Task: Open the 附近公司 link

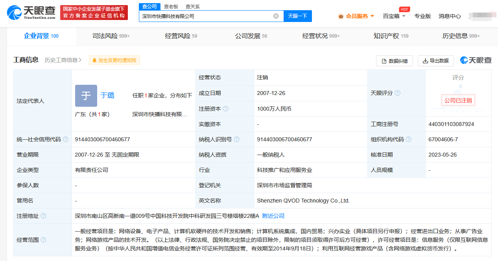Action: click(273, 216)
